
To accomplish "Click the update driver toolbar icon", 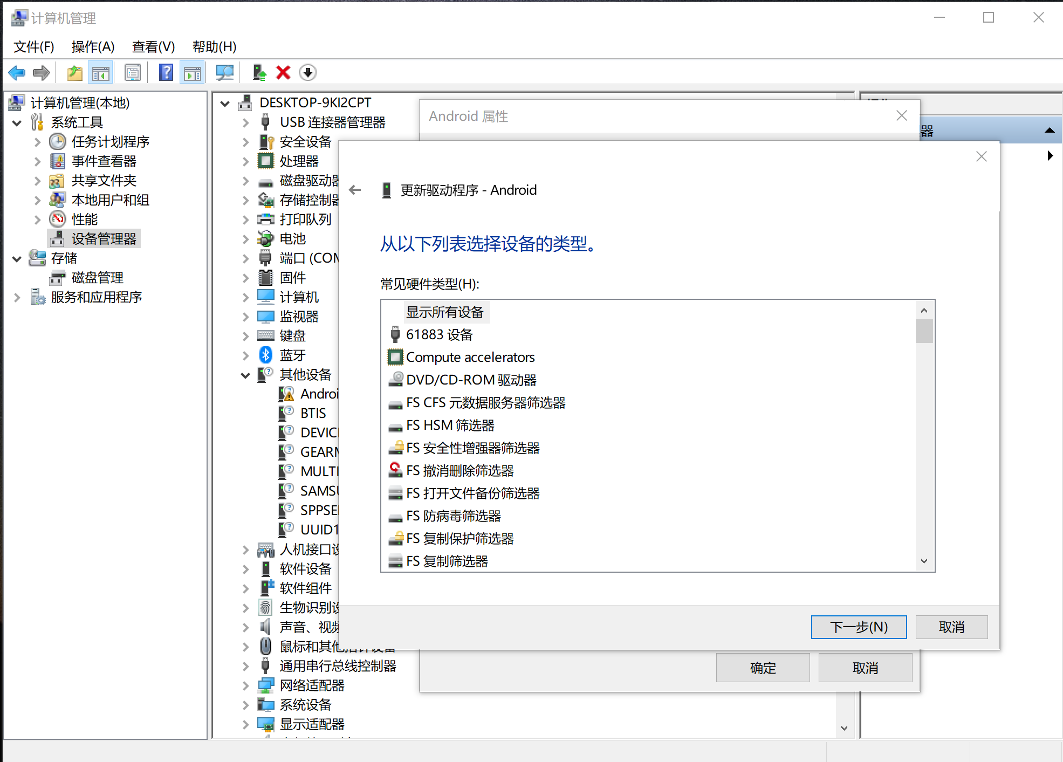I will (x=259, y=72).
